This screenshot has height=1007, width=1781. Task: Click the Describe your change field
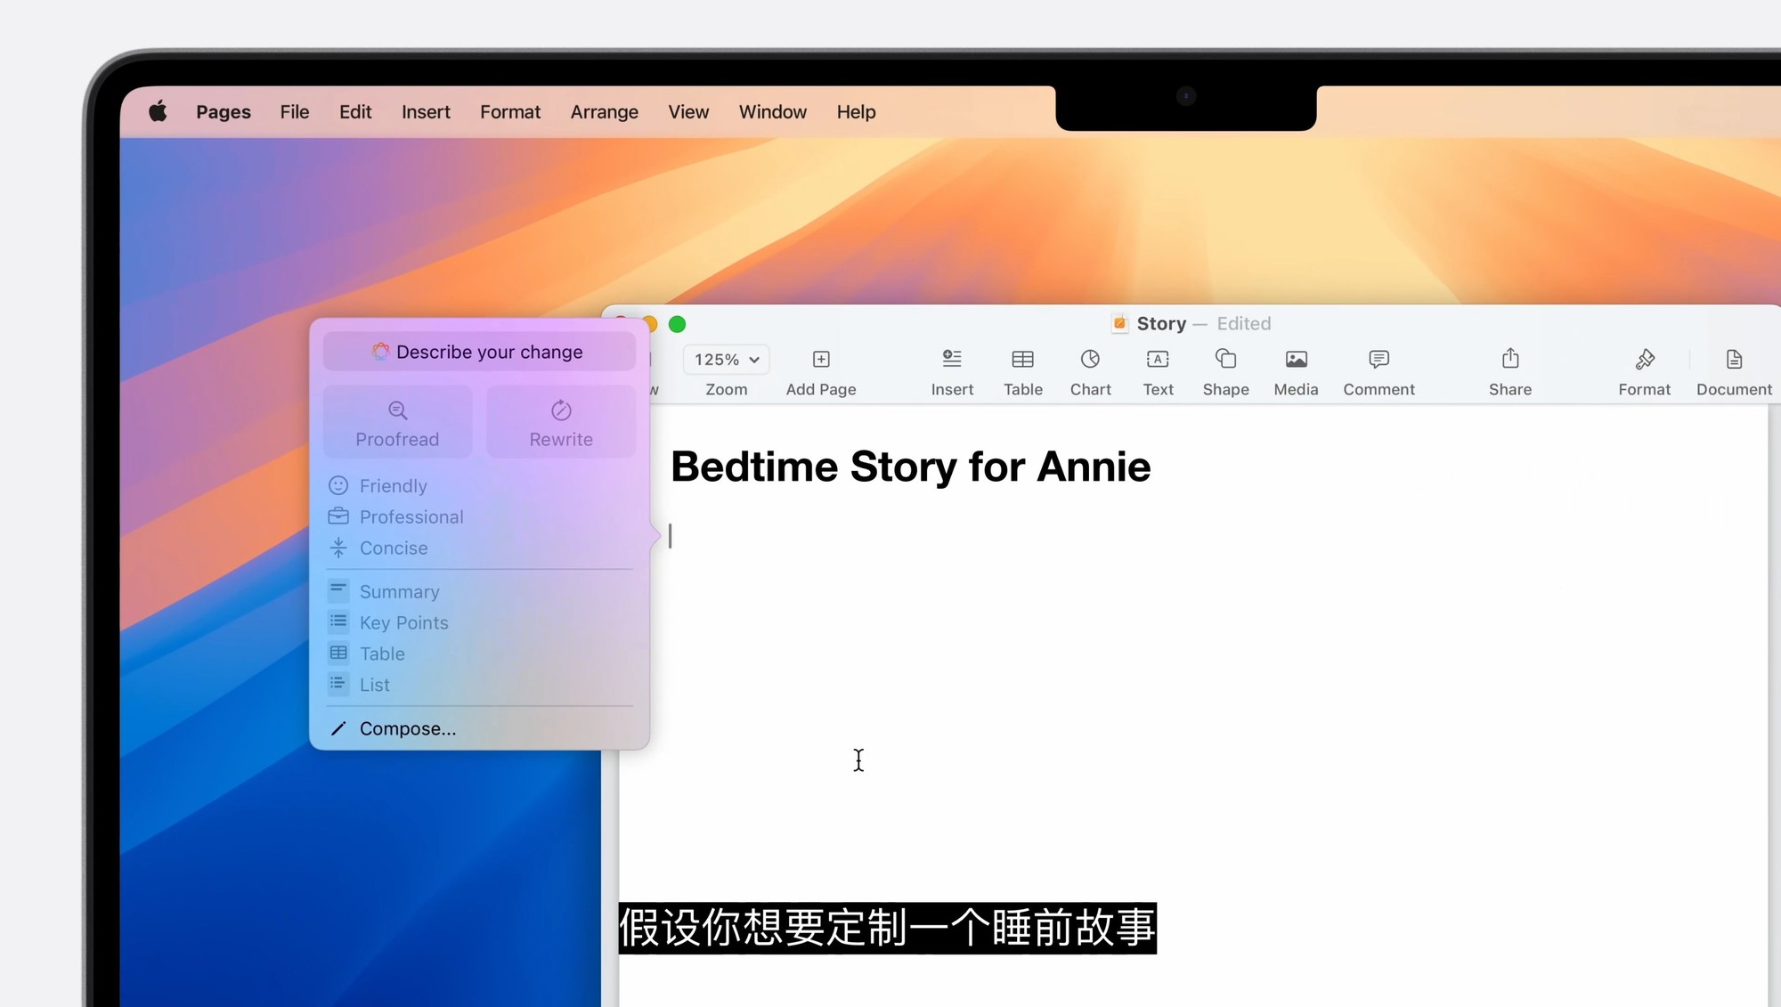(479, 352)
